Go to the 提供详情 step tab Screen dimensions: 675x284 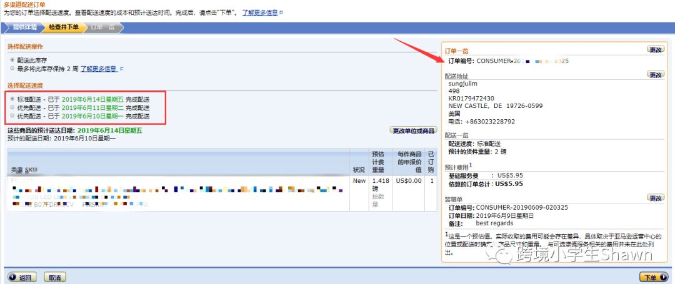[24, 27]
